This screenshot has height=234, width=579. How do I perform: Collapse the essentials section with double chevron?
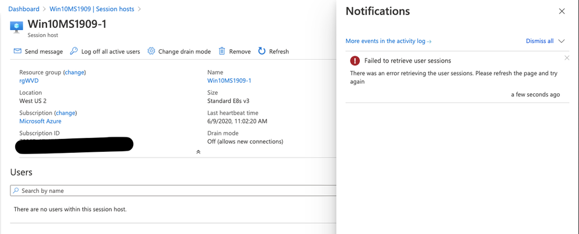coord(198,152)
